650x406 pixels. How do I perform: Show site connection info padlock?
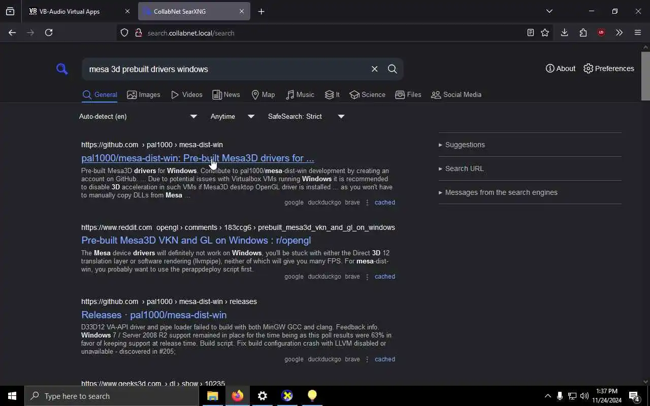point(138,33)
